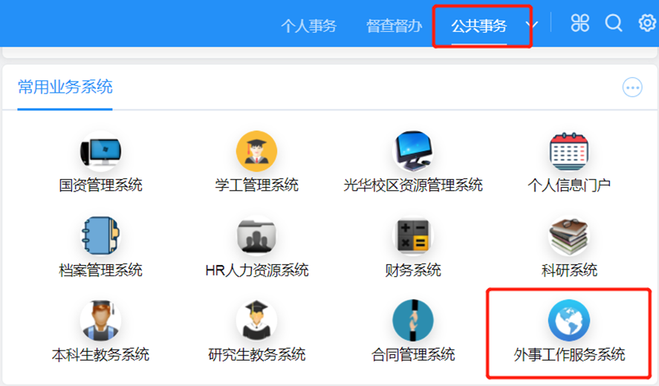
Task: Click the search magnifier icon
Action: point(614,24)
